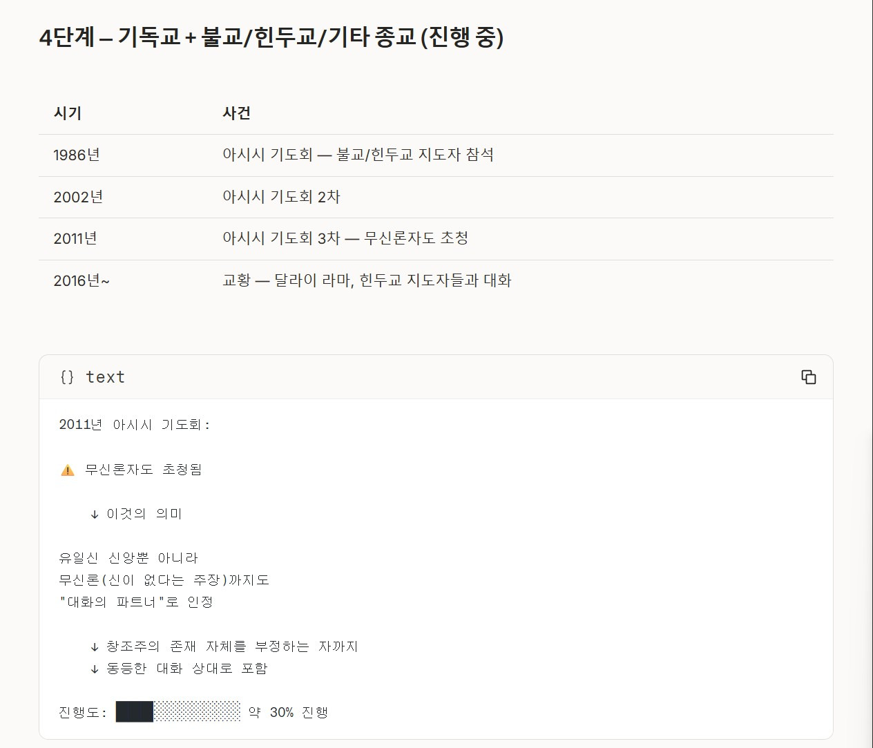Select the 시기 column header
The height and width of the screenshot is (748, 873).
tap(68, 113)
